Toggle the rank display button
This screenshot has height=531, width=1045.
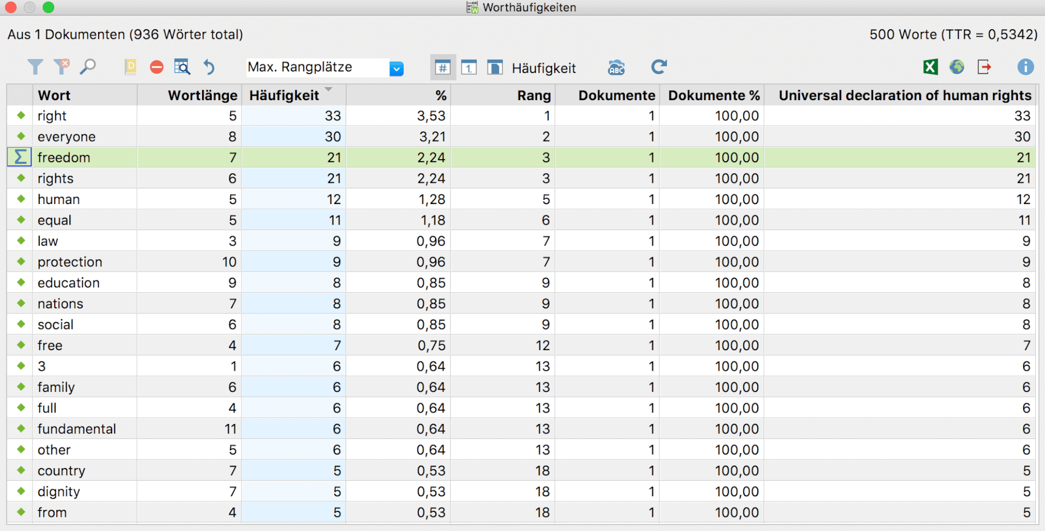469,68
